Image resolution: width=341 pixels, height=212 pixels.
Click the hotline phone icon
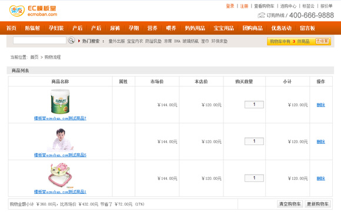coord(261,15)
